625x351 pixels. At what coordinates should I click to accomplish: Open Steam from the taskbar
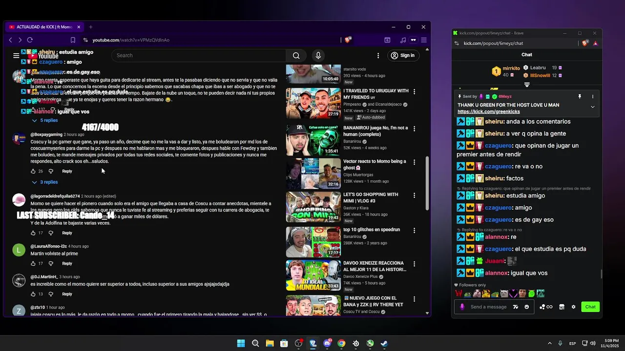(x=384, y=344)
